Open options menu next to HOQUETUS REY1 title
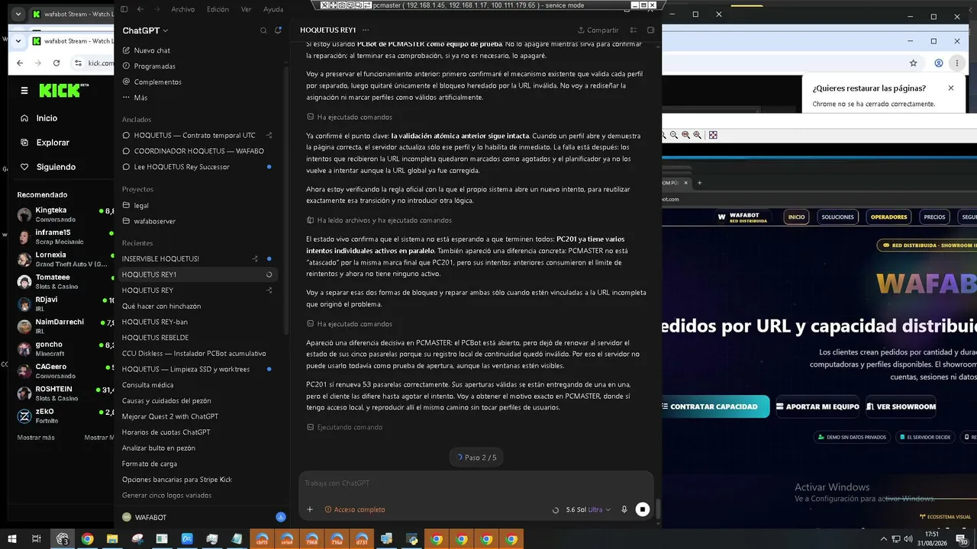 [364, 30]
